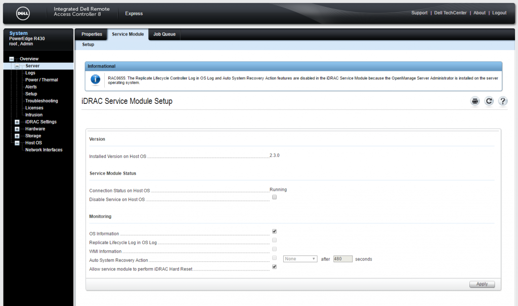Edit the 480 seconds input field

click(342, 258)
